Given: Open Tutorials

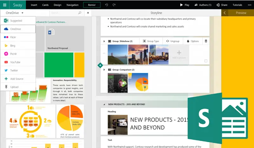Looking at the screenshot, I should pyautogui.click(x=237, y=5).
